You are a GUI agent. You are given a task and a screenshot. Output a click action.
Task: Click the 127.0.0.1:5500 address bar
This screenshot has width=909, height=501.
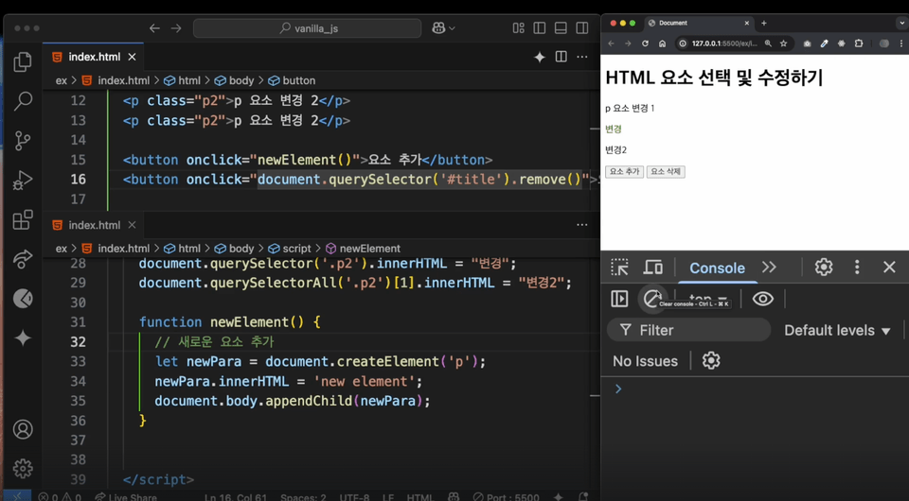coord(724,43)
